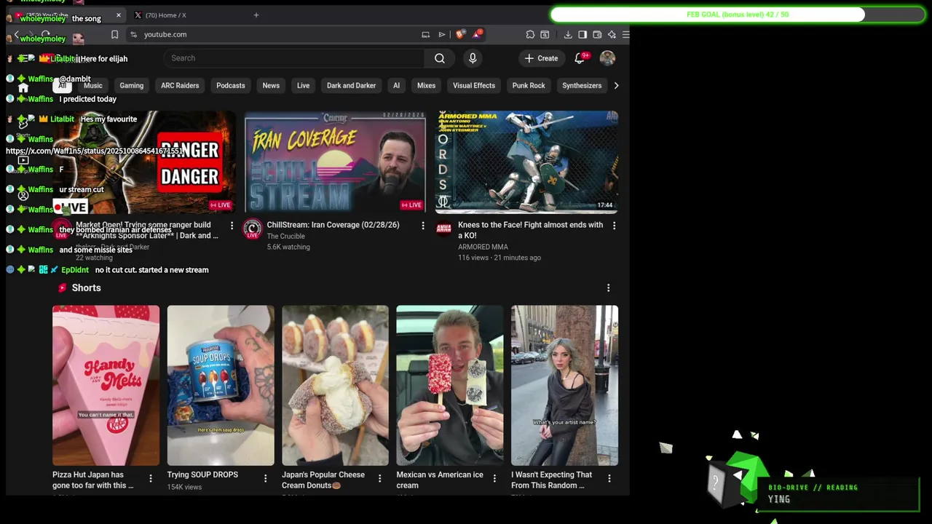Open a new browser tab
This screenshot has height=524, width=932.
click(x=256, y=15)
